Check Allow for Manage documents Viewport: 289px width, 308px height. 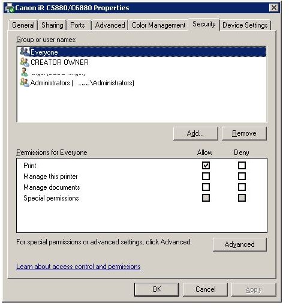(206, 187)
